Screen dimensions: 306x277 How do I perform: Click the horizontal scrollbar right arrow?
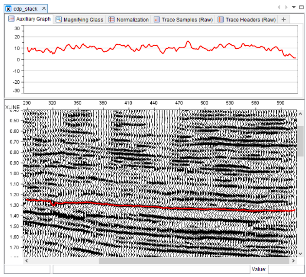(293, 261)
